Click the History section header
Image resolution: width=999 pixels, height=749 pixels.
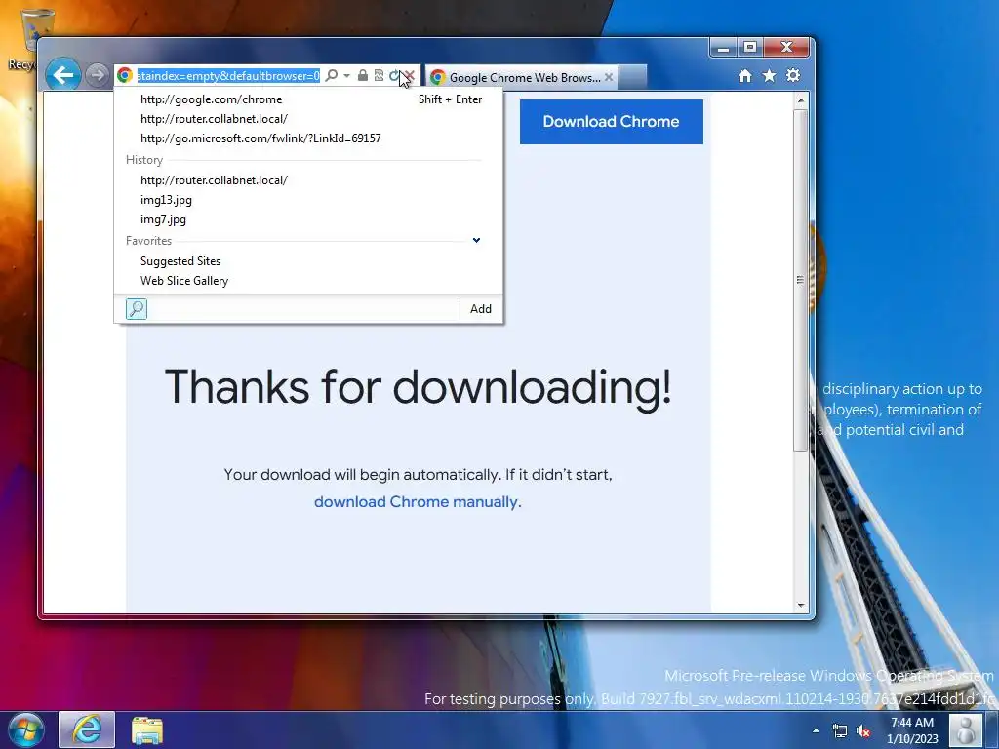click(144, 160)
